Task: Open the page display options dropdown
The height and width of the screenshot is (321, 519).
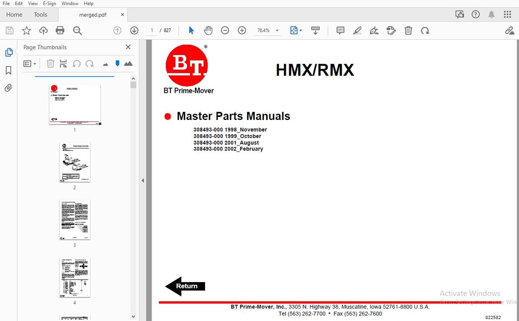Action: 296,30
